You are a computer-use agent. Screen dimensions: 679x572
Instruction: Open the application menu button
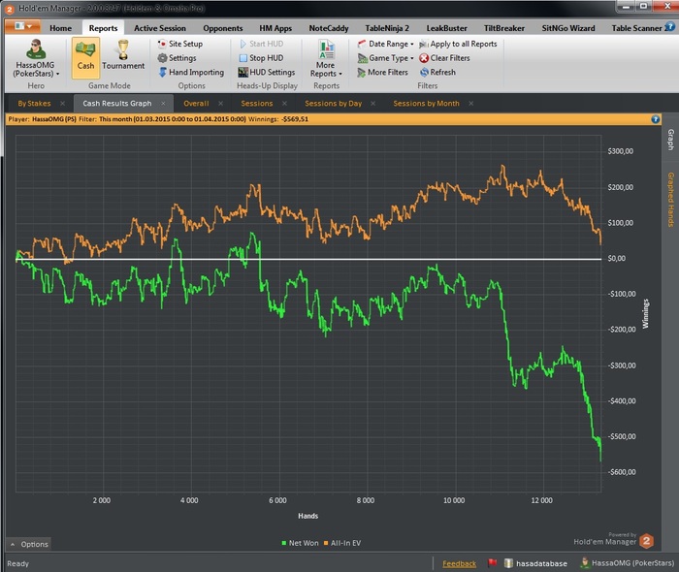(x=23, y=26)
